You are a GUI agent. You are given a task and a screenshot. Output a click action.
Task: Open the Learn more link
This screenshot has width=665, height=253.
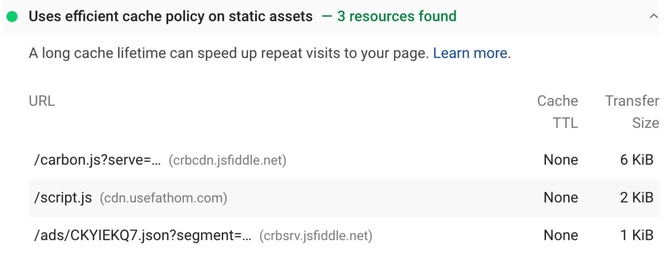pyautogui.click(x=470, y=53)
